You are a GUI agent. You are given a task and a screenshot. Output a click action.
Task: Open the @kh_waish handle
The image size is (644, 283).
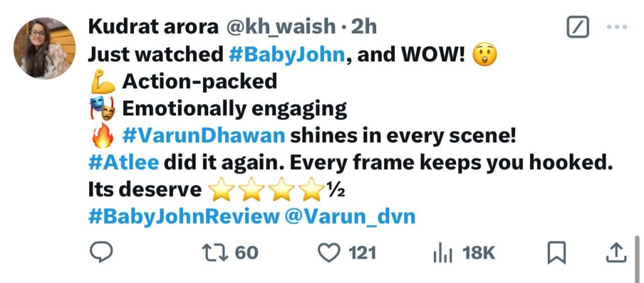click(280, 27)
